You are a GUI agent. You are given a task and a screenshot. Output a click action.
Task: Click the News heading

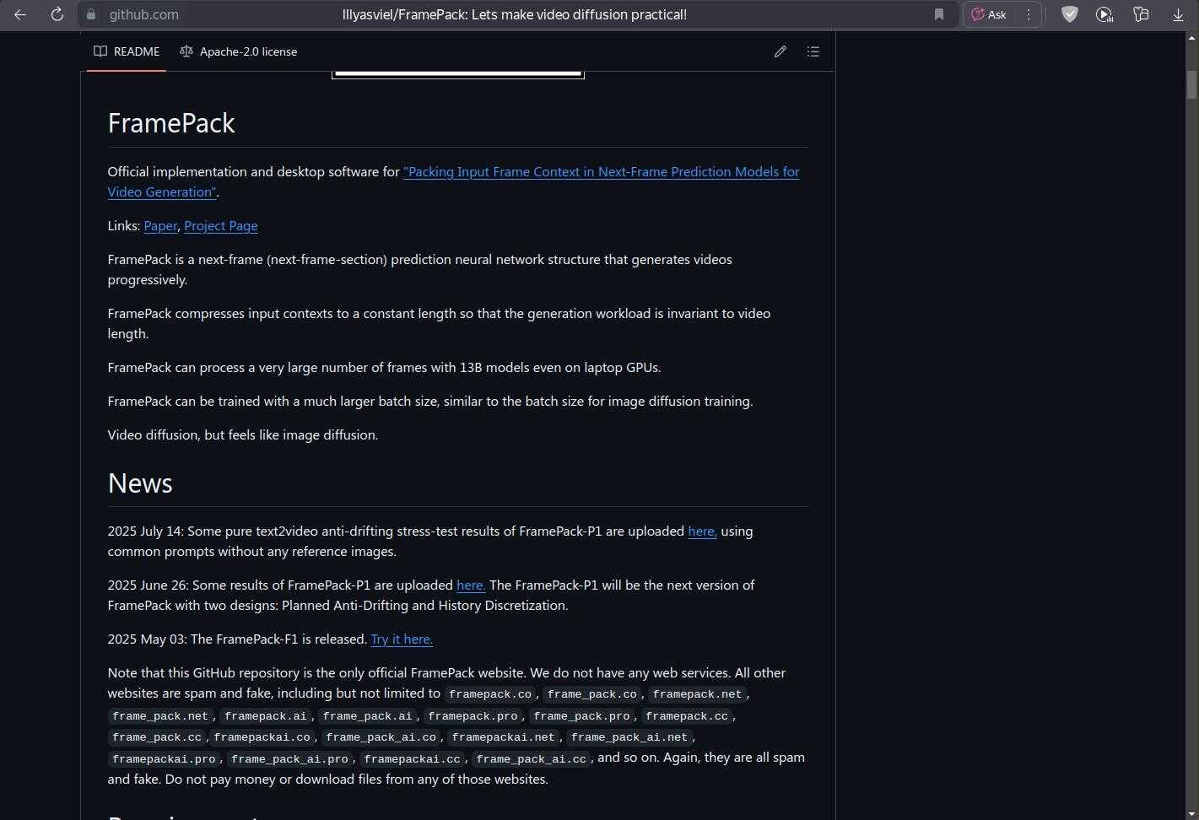(140, 483)
